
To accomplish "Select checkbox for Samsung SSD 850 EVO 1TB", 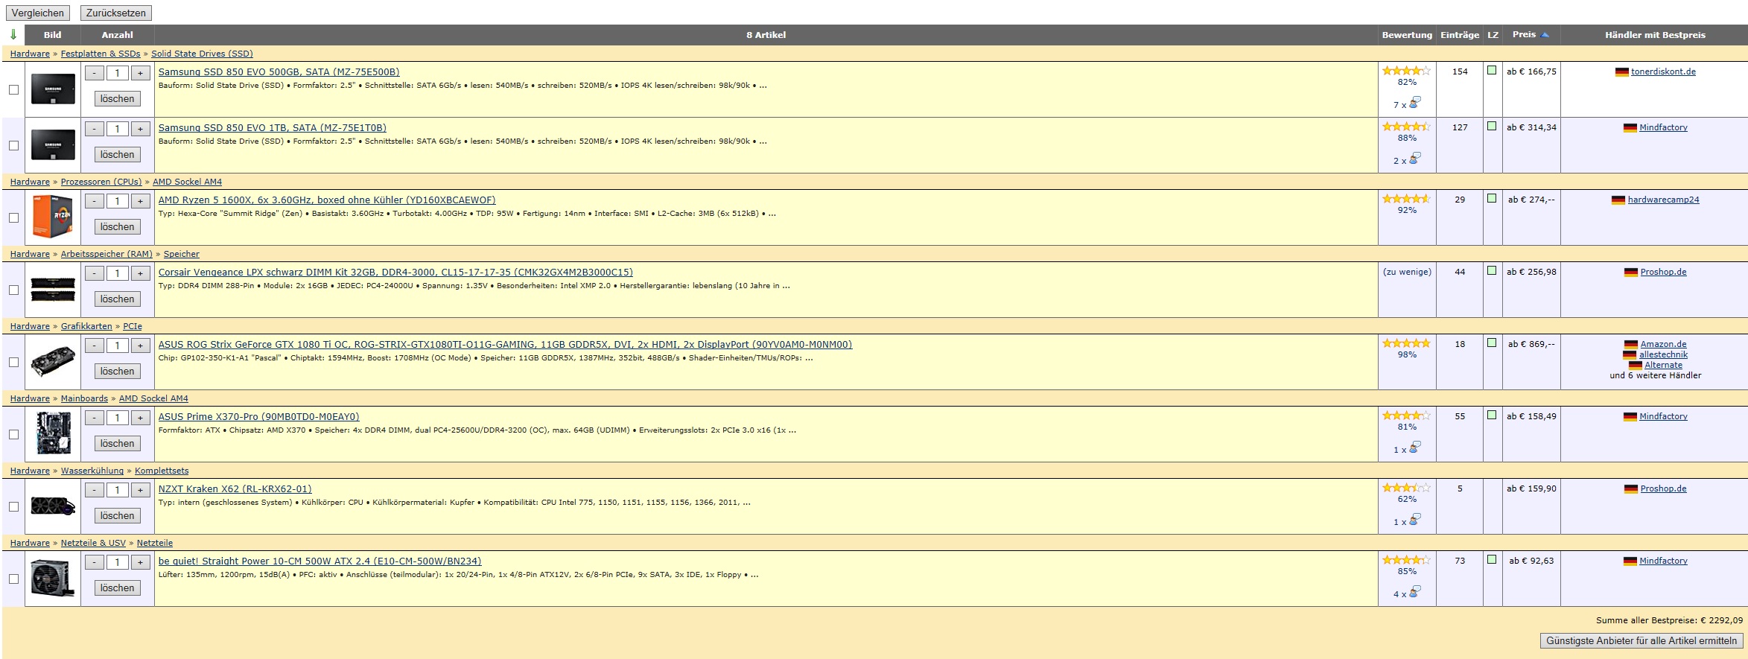I will click(13, 145).
